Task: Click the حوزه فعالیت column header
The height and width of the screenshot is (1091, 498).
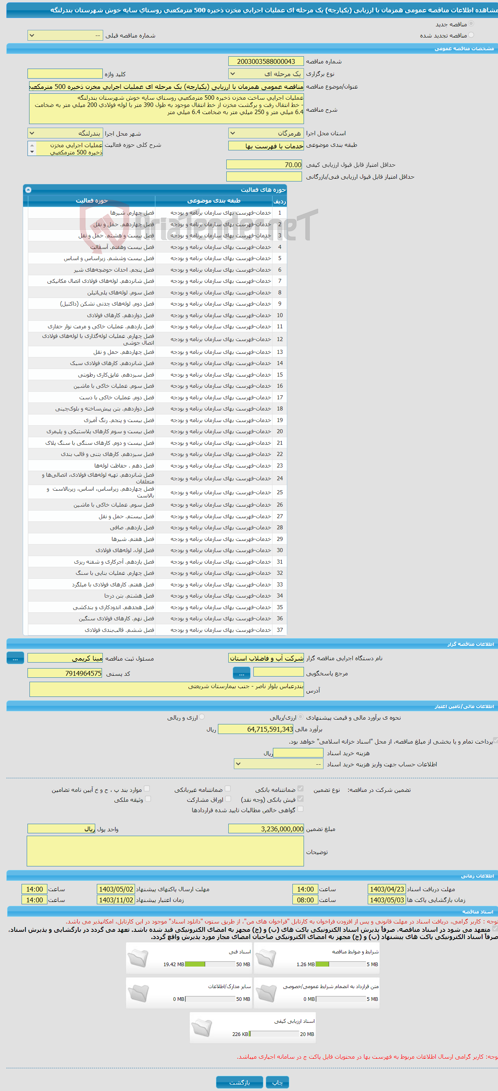Action: (91, 201)
